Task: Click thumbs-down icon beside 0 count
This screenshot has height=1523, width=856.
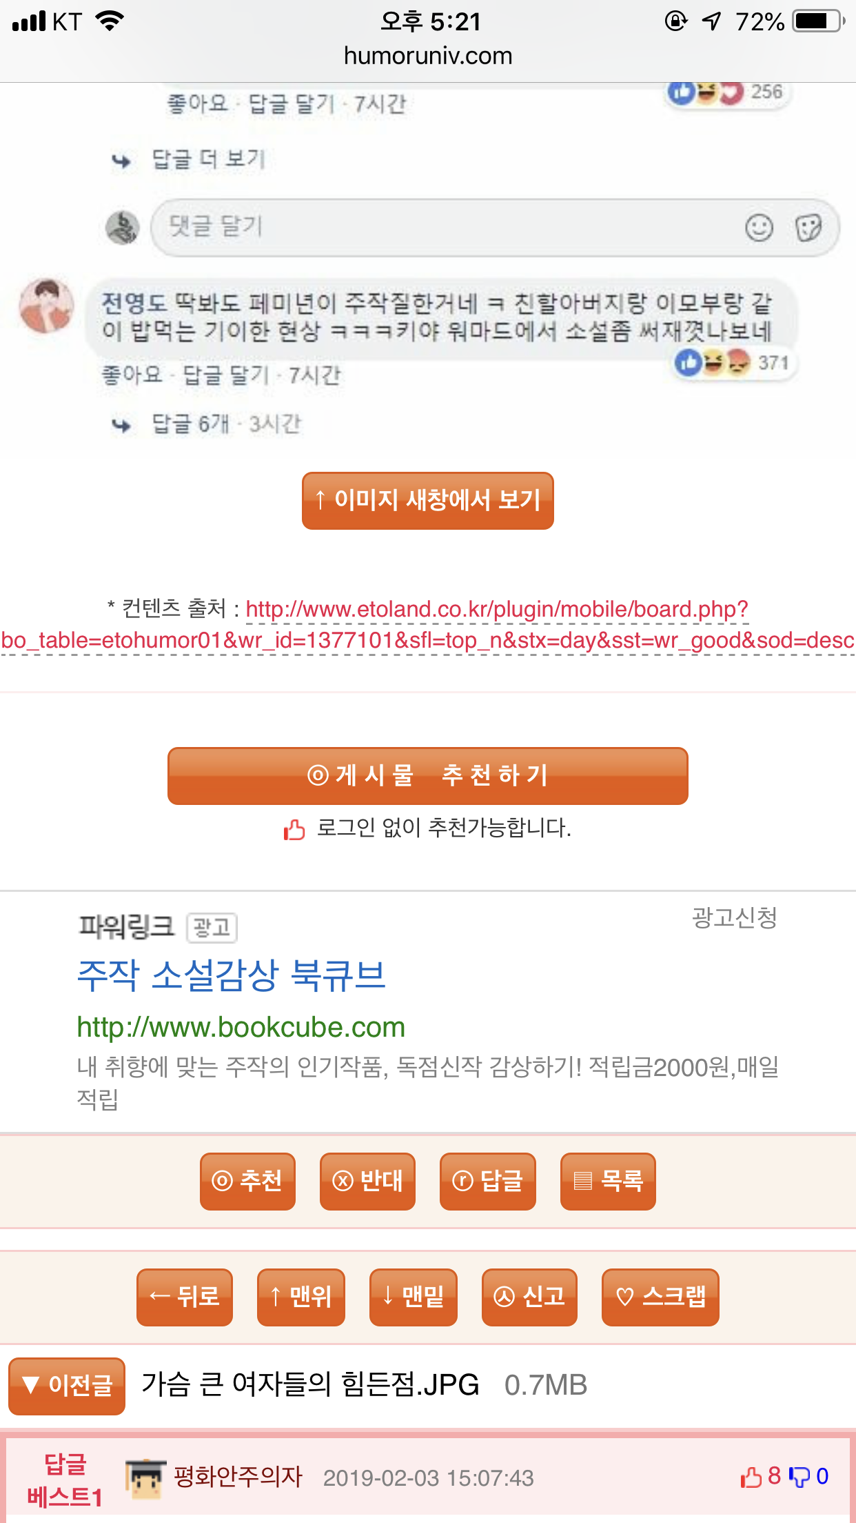Action: 799,1477
